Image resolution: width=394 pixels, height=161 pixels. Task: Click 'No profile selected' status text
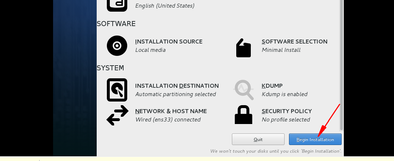pos(286,120)
